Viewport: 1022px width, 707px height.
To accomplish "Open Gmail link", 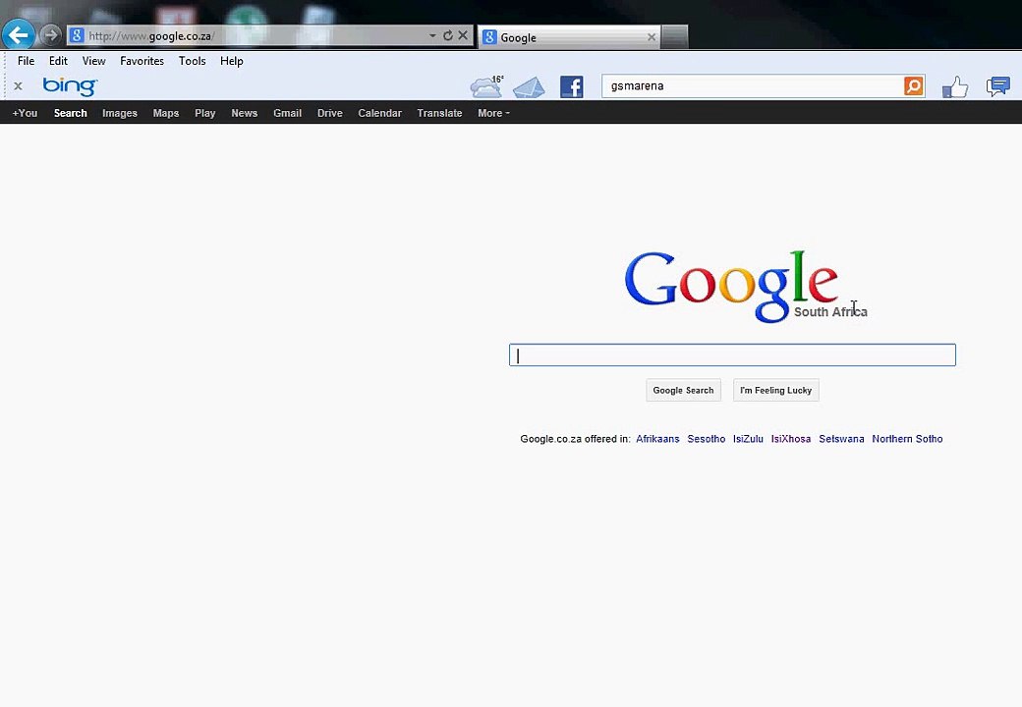I will (287, 113).
